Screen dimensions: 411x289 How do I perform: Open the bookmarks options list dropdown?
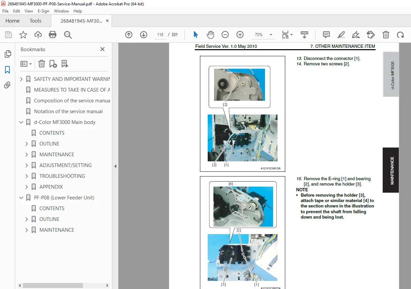pyautogui.click(x=26, y=64)
